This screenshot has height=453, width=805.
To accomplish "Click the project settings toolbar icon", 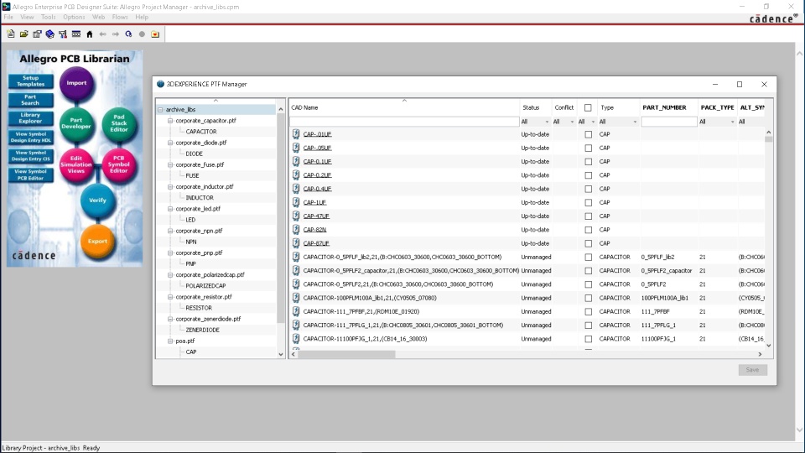I will (x=37, y=34).
